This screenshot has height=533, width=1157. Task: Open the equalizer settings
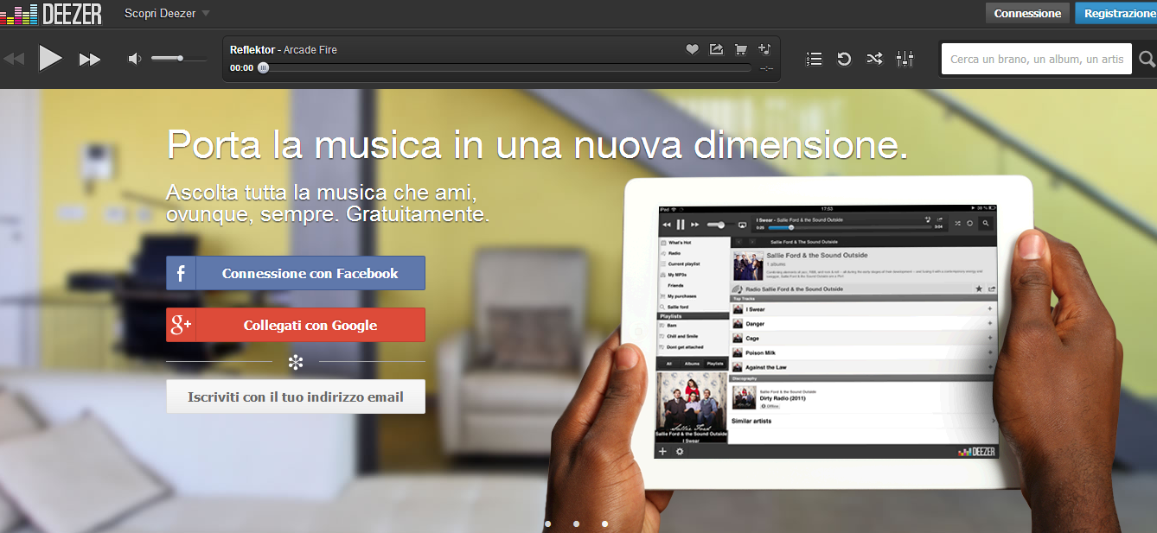[x=905, y=59]
